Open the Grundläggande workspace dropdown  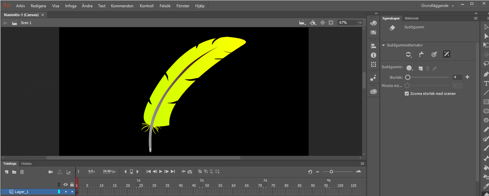click(437, 6)
